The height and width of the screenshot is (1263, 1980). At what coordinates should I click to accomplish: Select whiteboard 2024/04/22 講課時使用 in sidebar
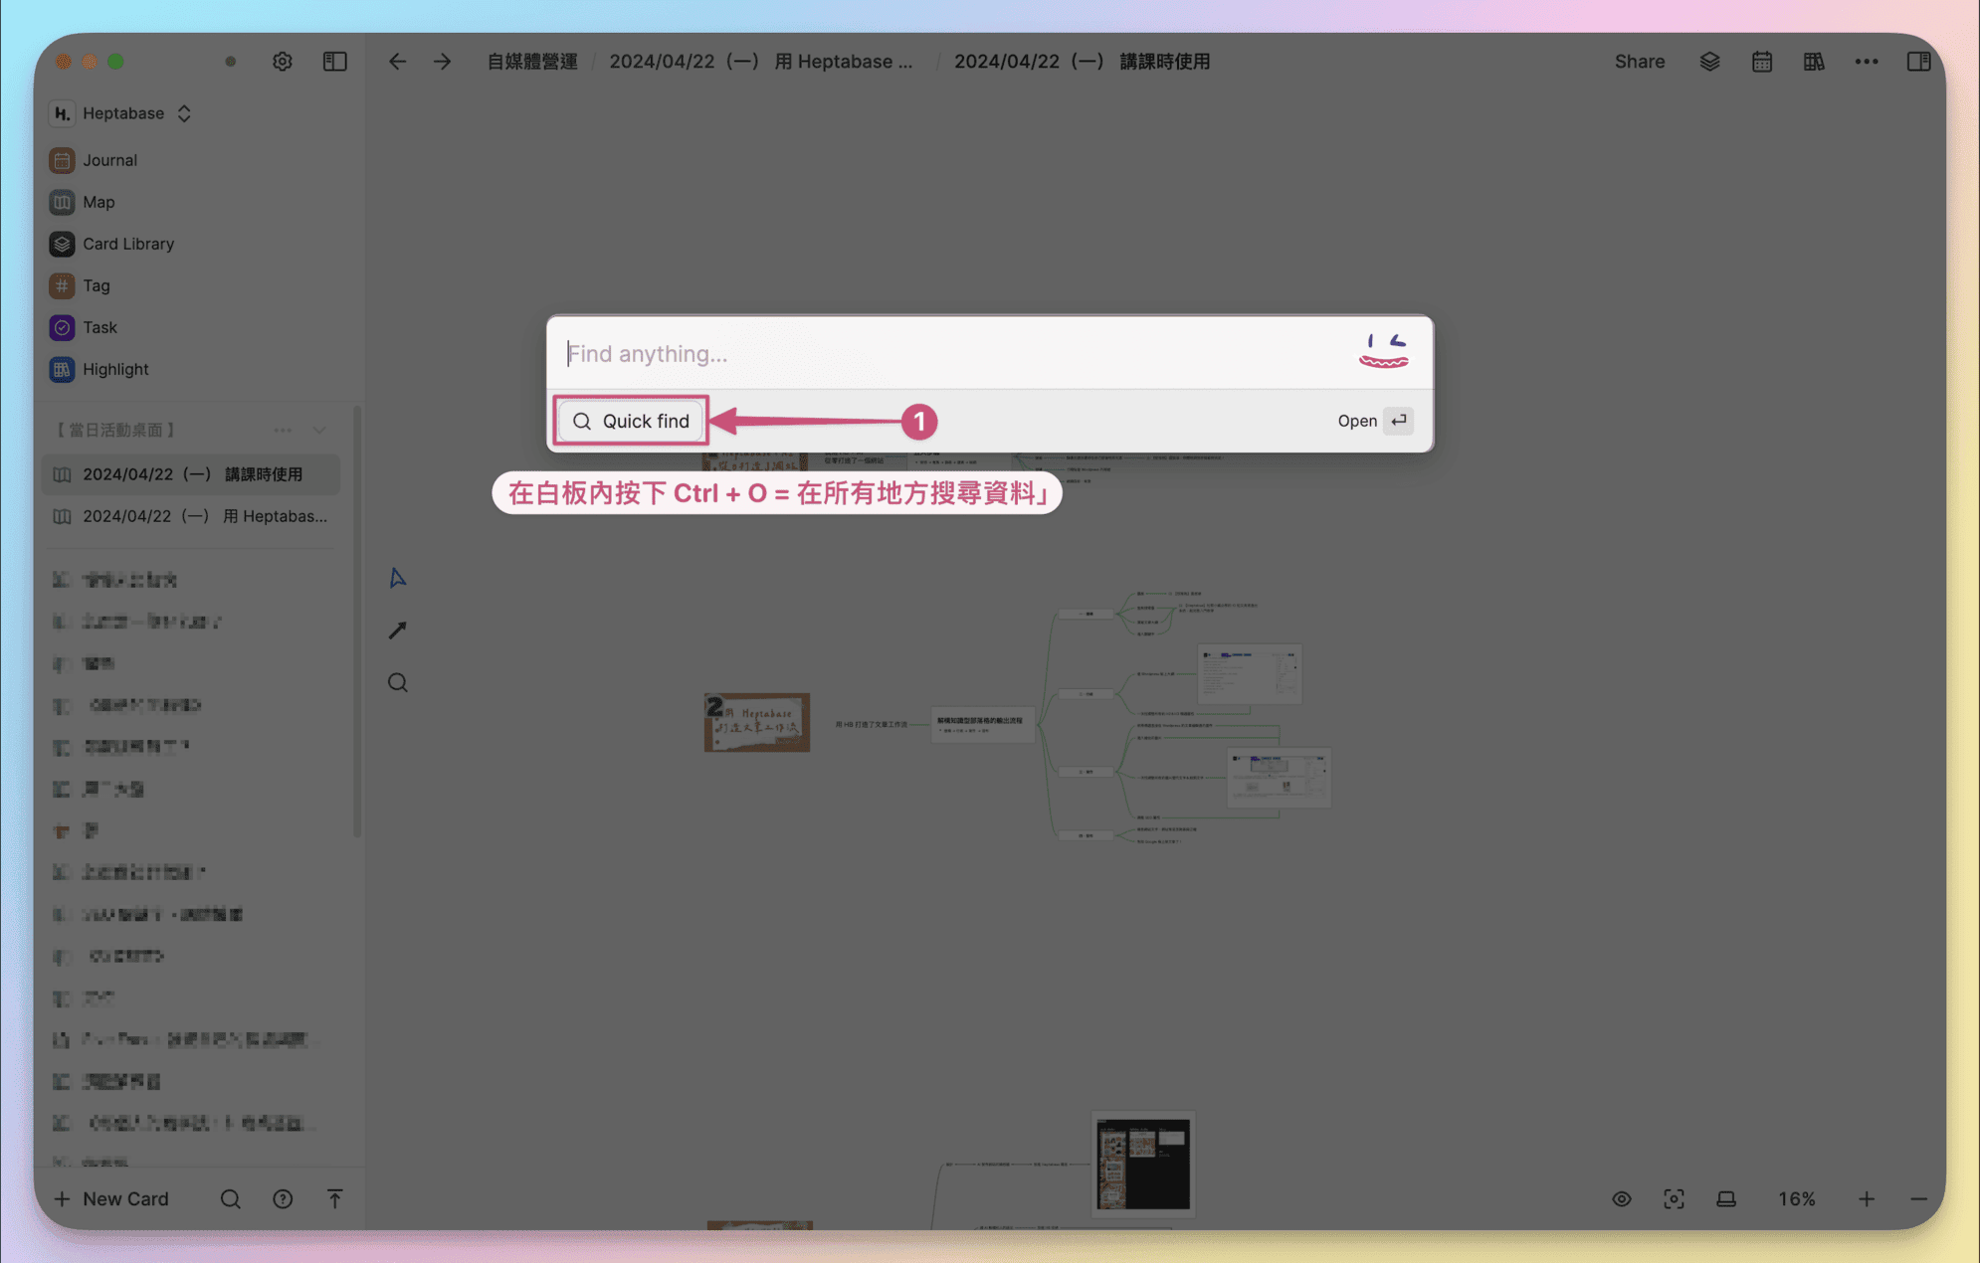point(191,474)
